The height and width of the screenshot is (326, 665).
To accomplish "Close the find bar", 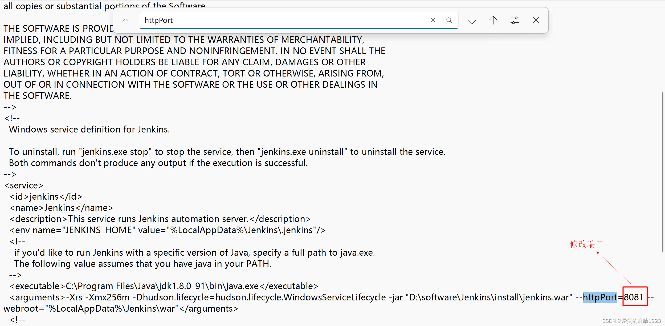I will point(536,20).
